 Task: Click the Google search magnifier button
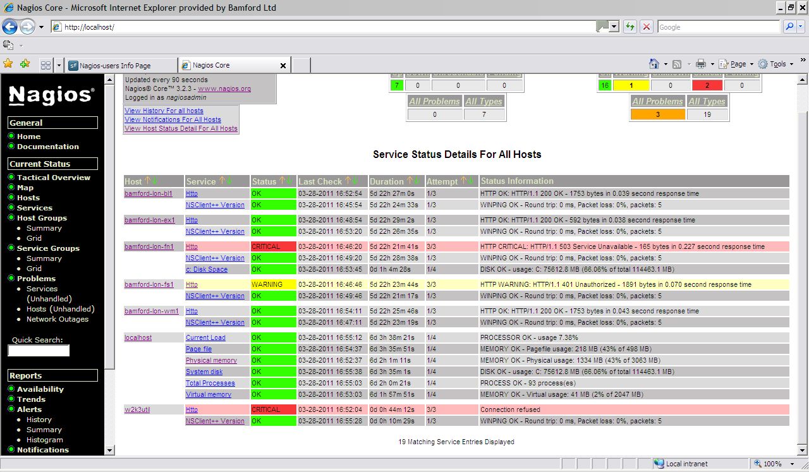click(x=789, y=27)
